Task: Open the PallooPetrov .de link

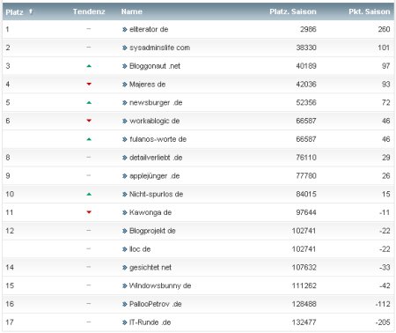Action: (156, 304)
